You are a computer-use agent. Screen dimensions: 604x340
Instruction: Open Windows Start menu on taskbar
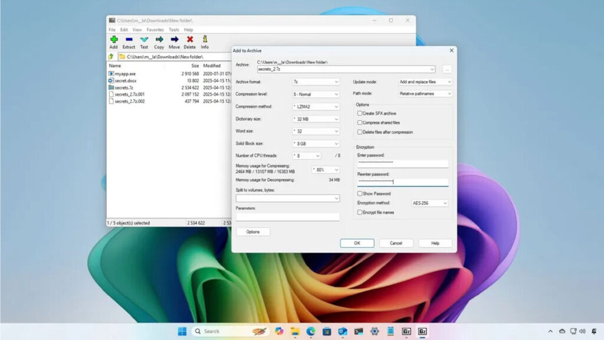point(182,331)
